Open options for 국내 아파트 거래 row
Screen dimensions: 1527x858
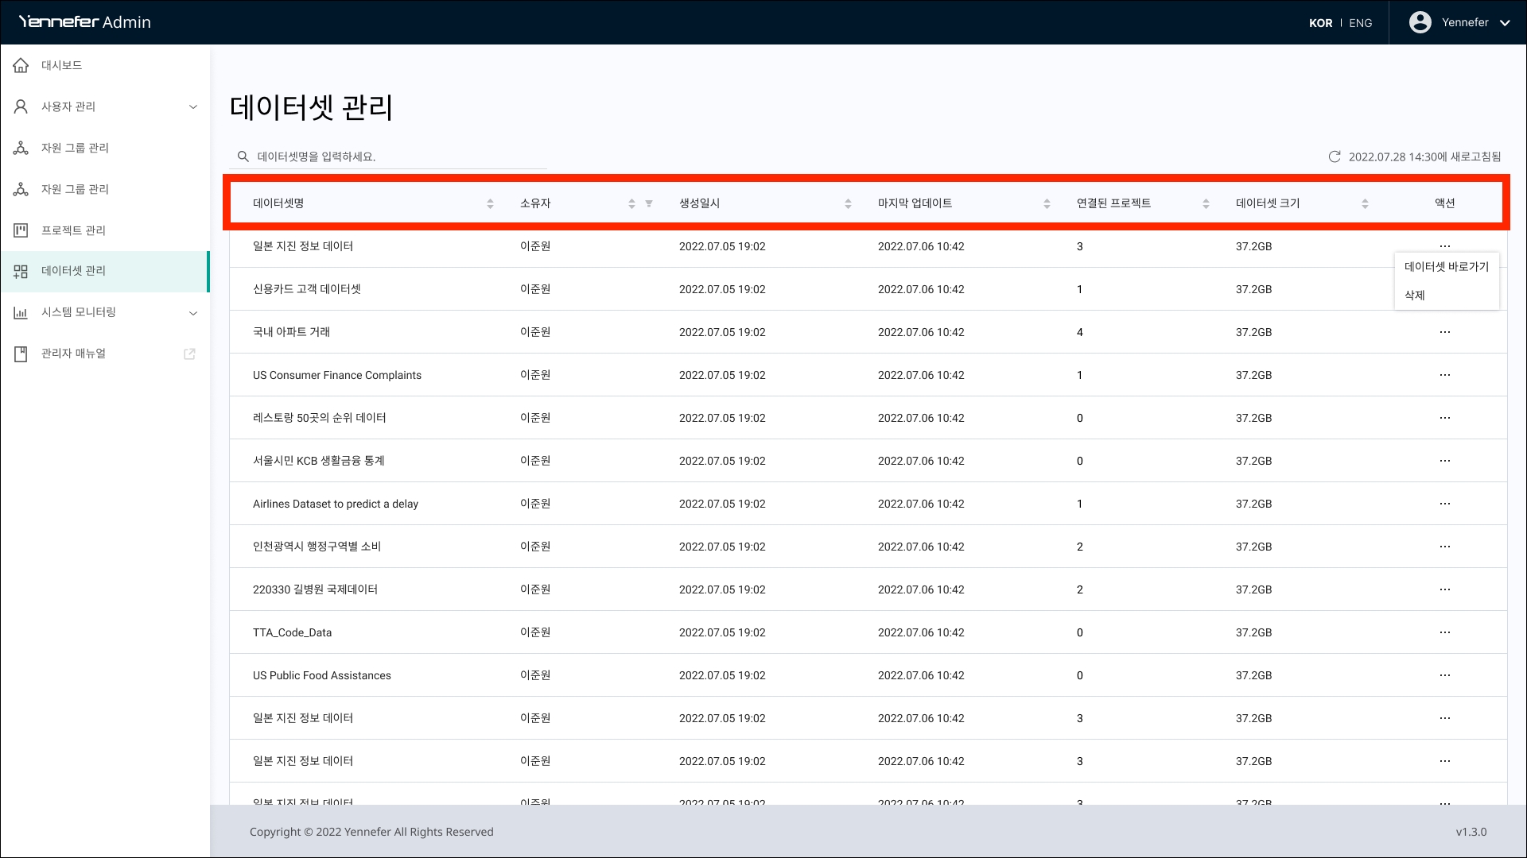click(x=1444, y=332)
